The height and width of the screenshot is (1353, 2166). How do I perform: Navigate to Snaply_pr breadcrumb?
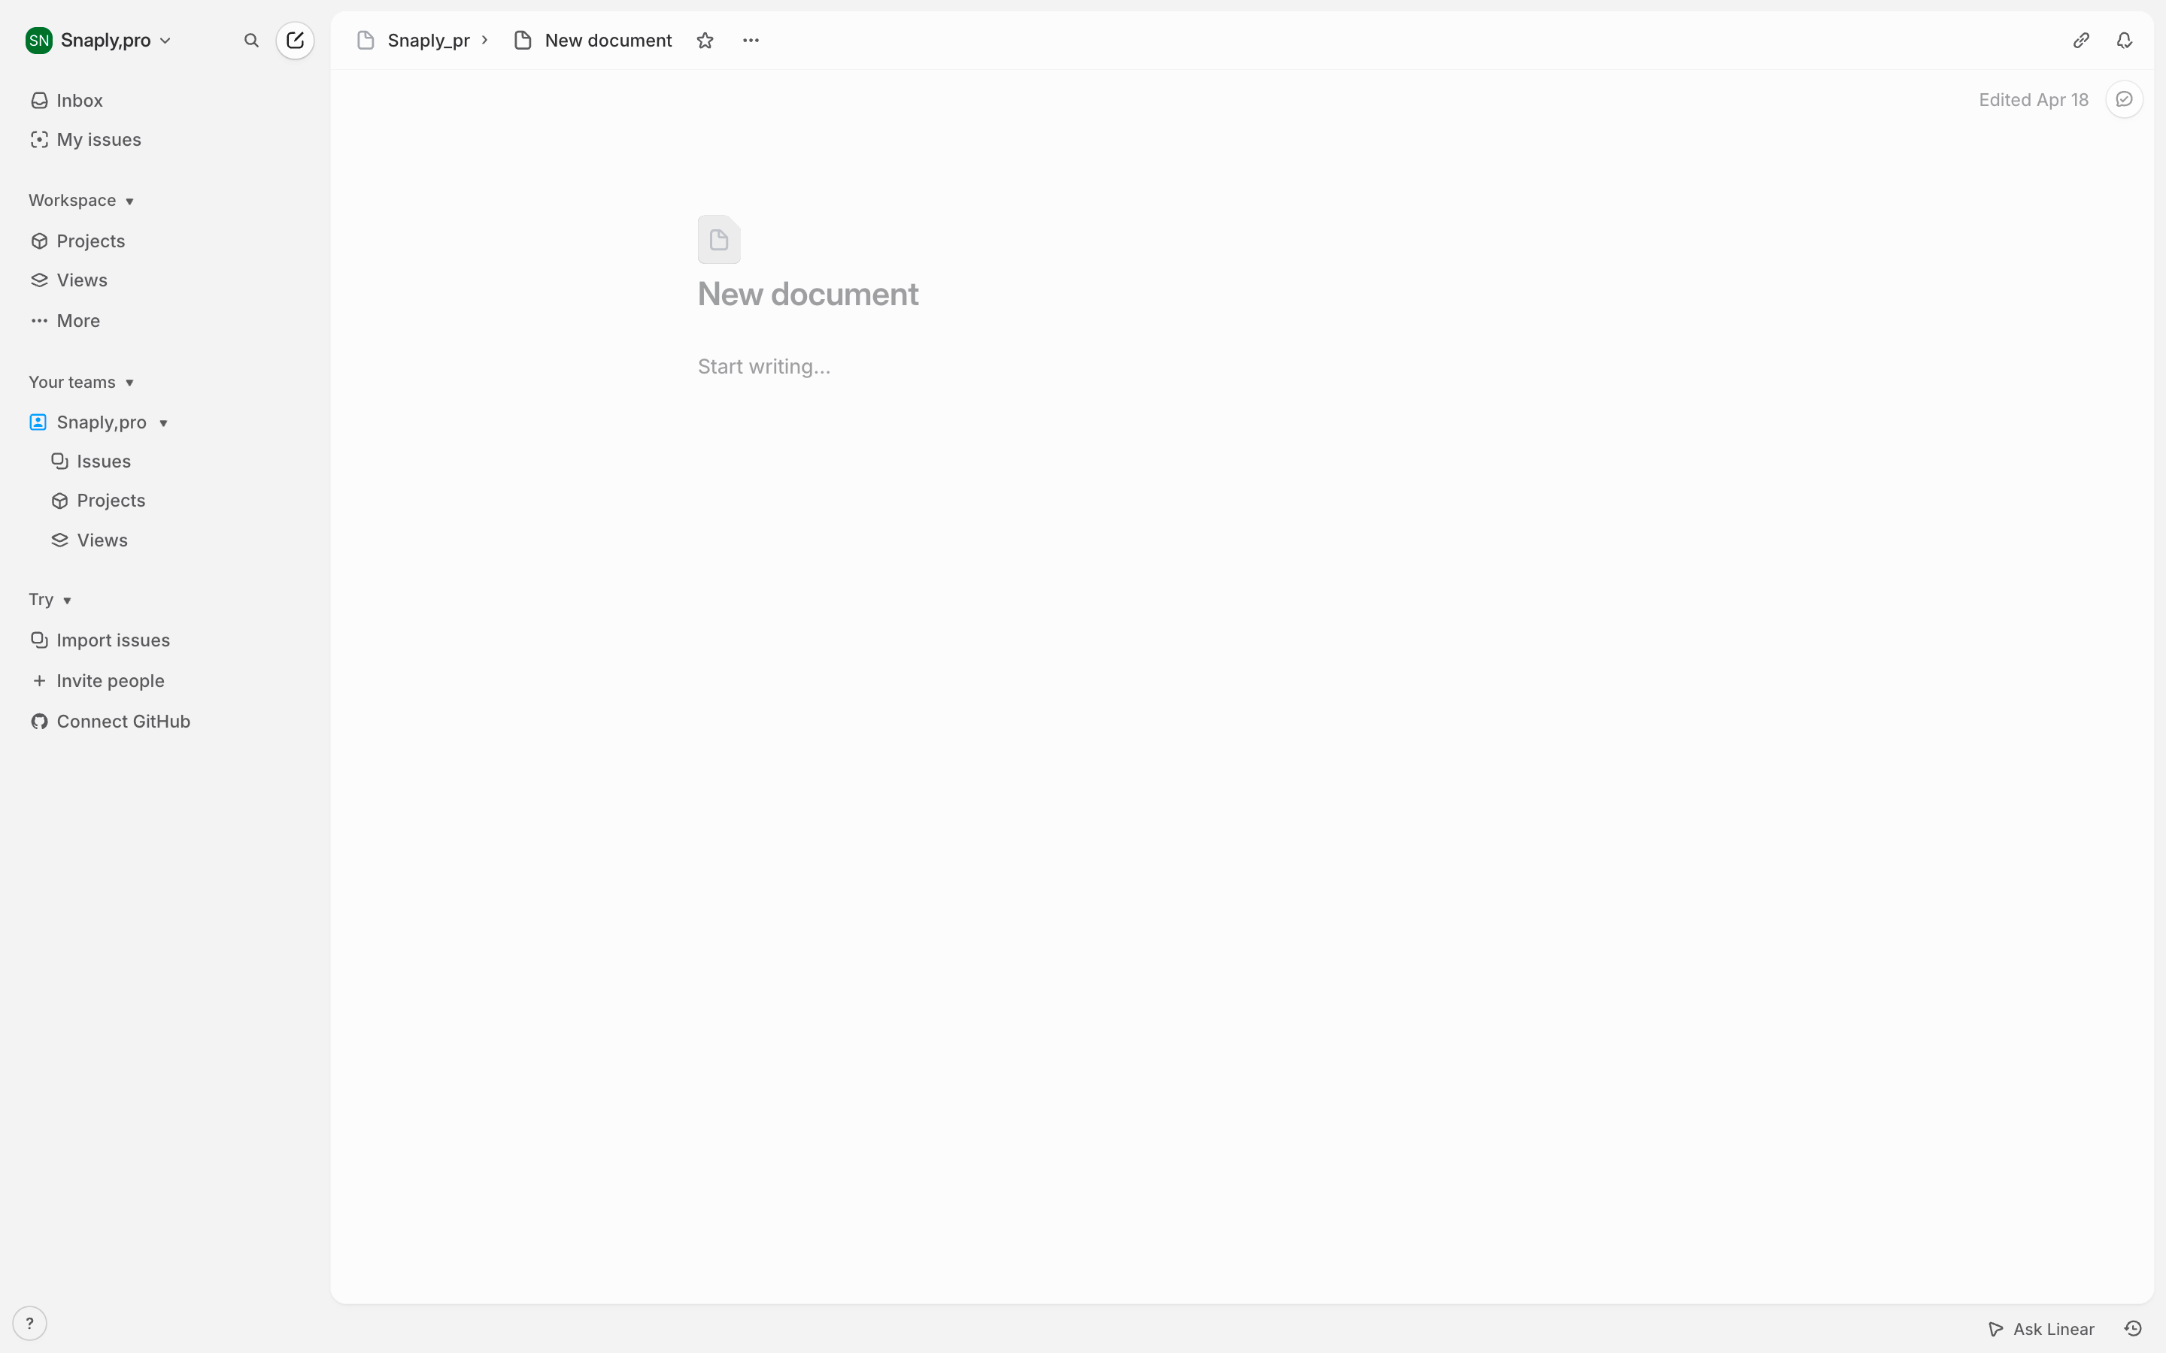tap(429, 41)
